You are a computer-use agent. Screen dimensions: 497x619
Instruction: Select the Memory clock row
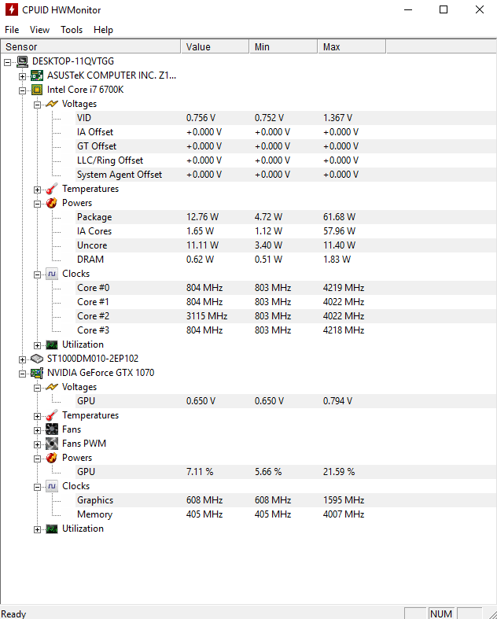[x=285, y=514]
